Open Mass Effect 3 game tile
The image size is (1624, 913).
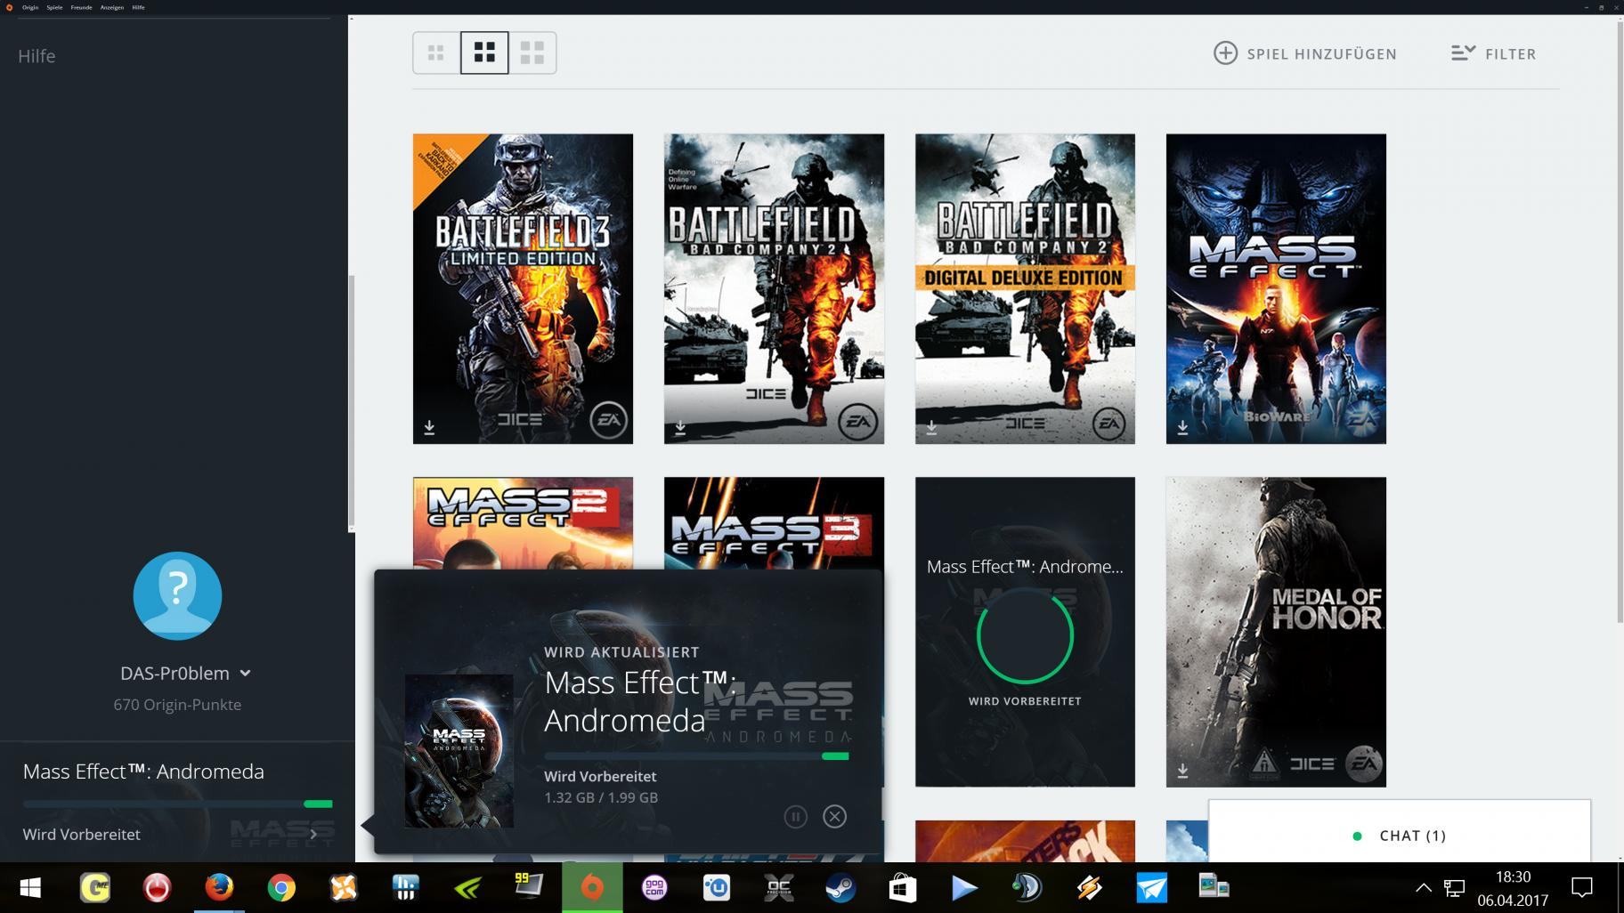click(774, 523)
